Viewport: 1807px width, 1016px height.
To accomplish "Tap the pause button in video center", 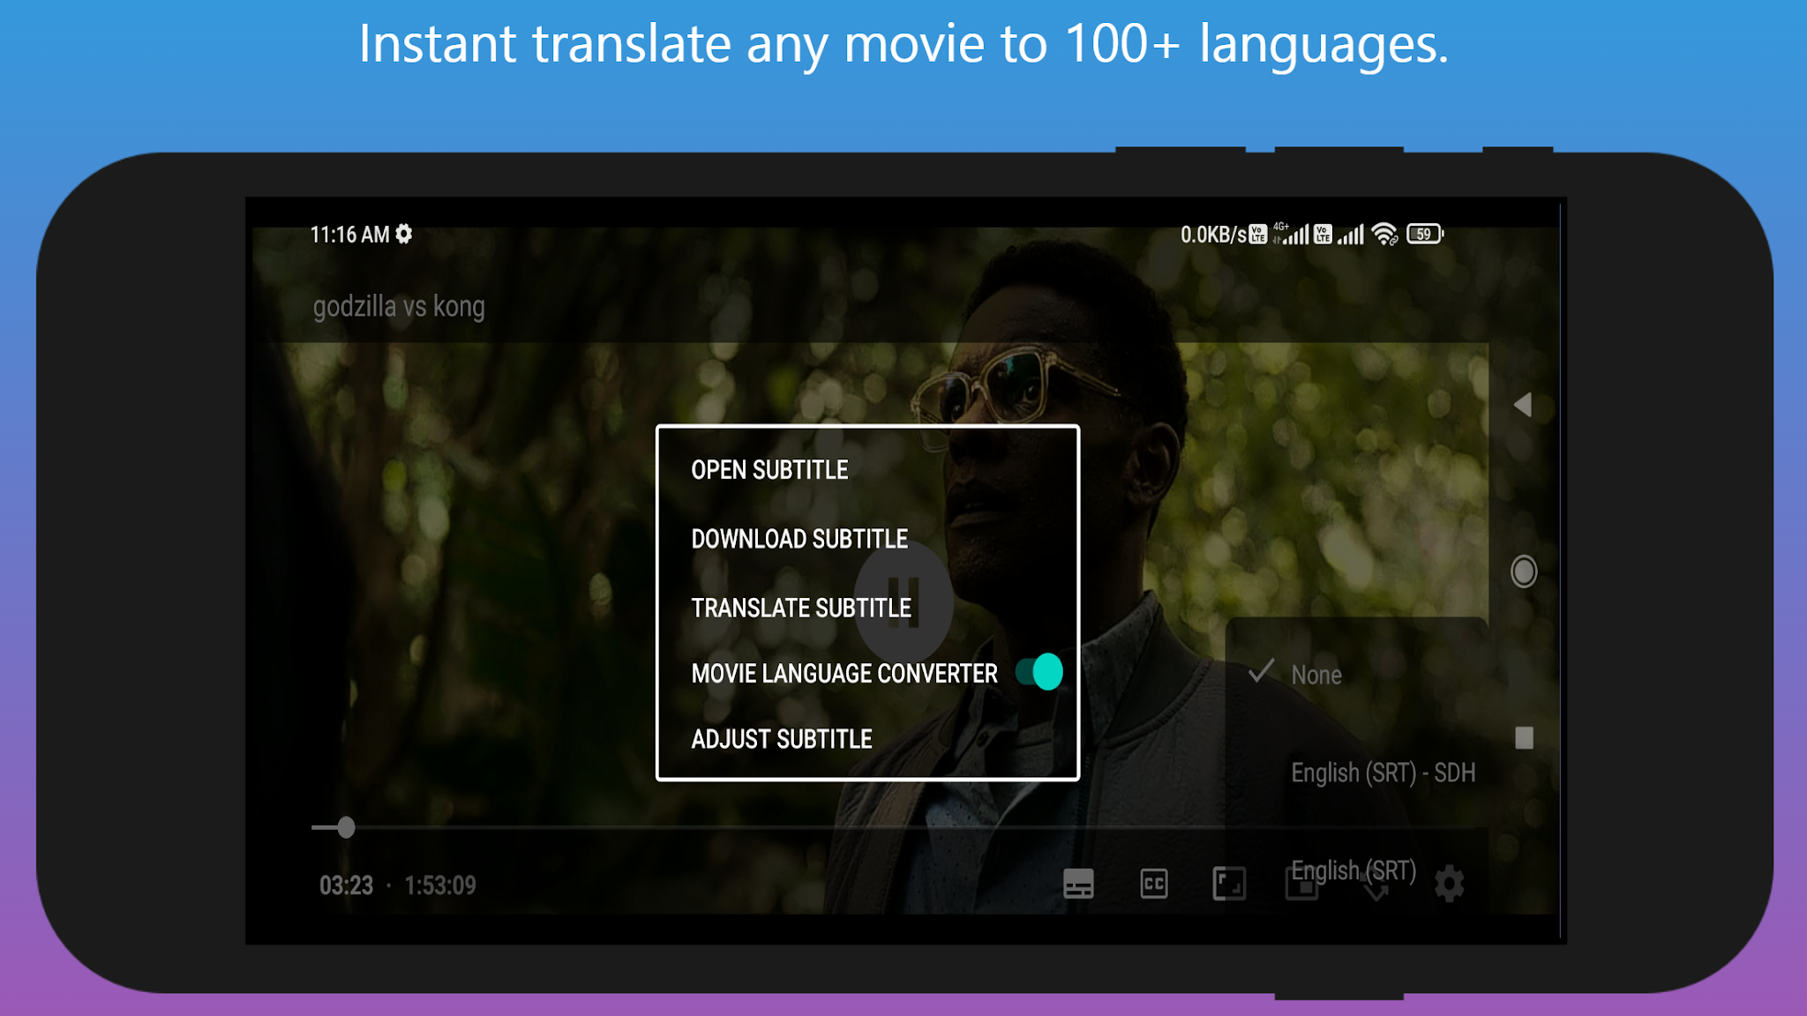I will [x=903, y=602].
